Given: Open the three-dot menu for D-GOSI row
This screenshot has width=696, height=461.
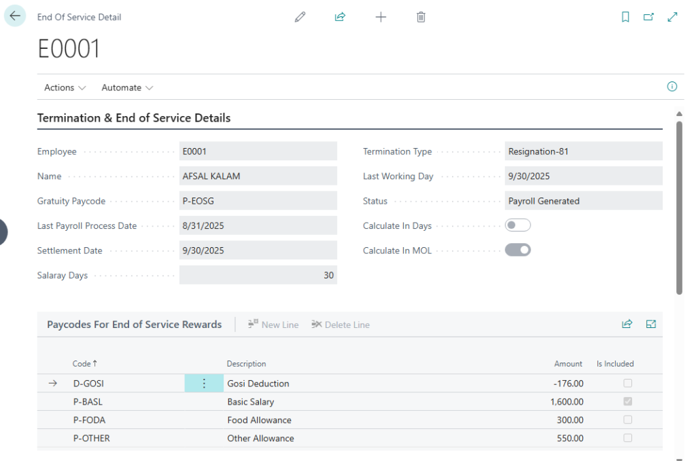Looking at the screenshot, I should coord(204,384).
